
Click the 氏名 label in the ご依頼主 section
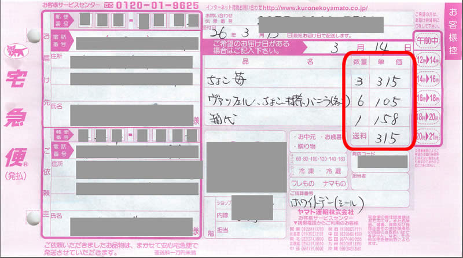pos(56,216)
